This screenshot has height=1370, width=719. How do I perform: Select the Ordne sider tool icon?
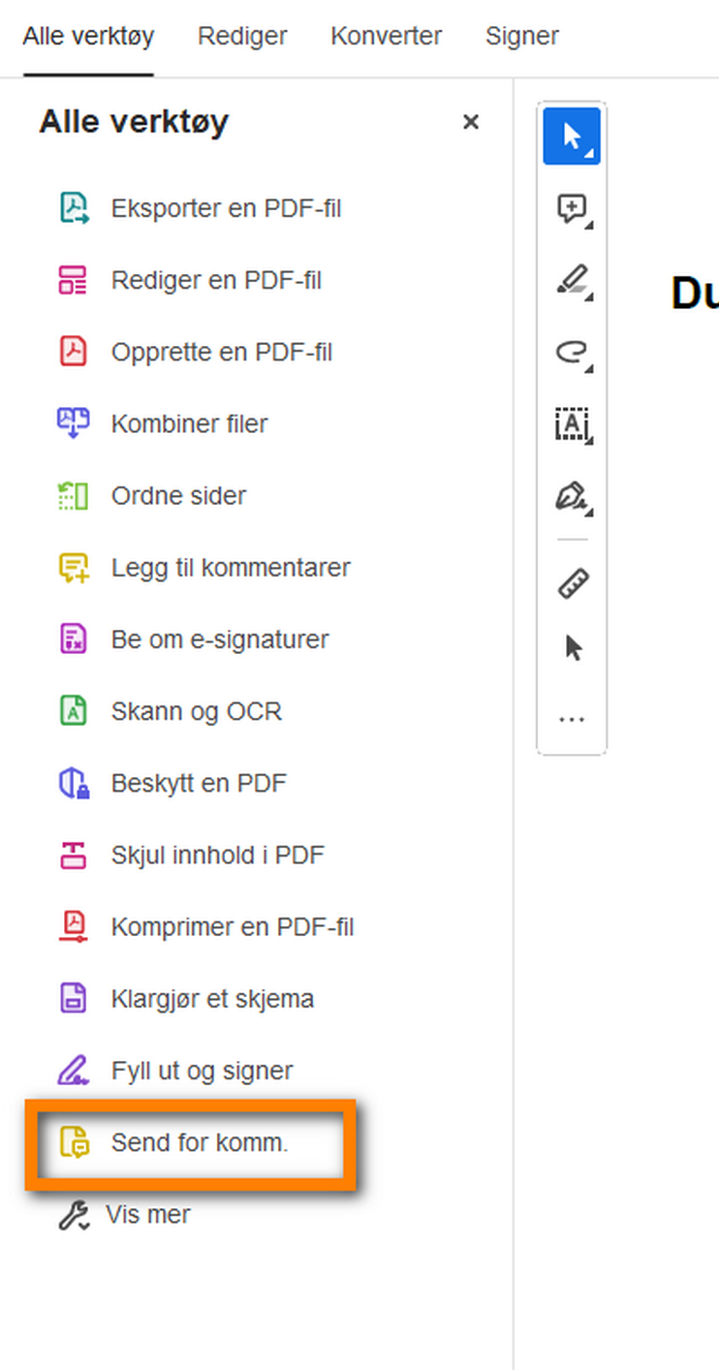[74, 495]
